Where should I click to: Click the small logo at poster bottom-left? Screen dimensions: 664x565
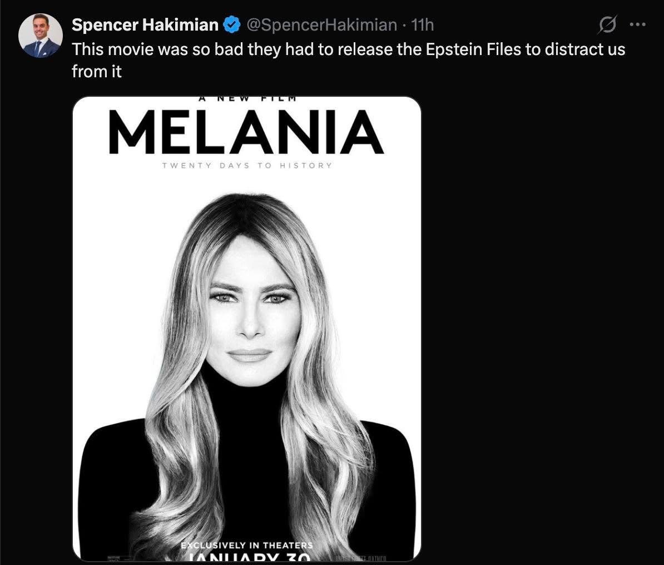click(x=116, y=557)
